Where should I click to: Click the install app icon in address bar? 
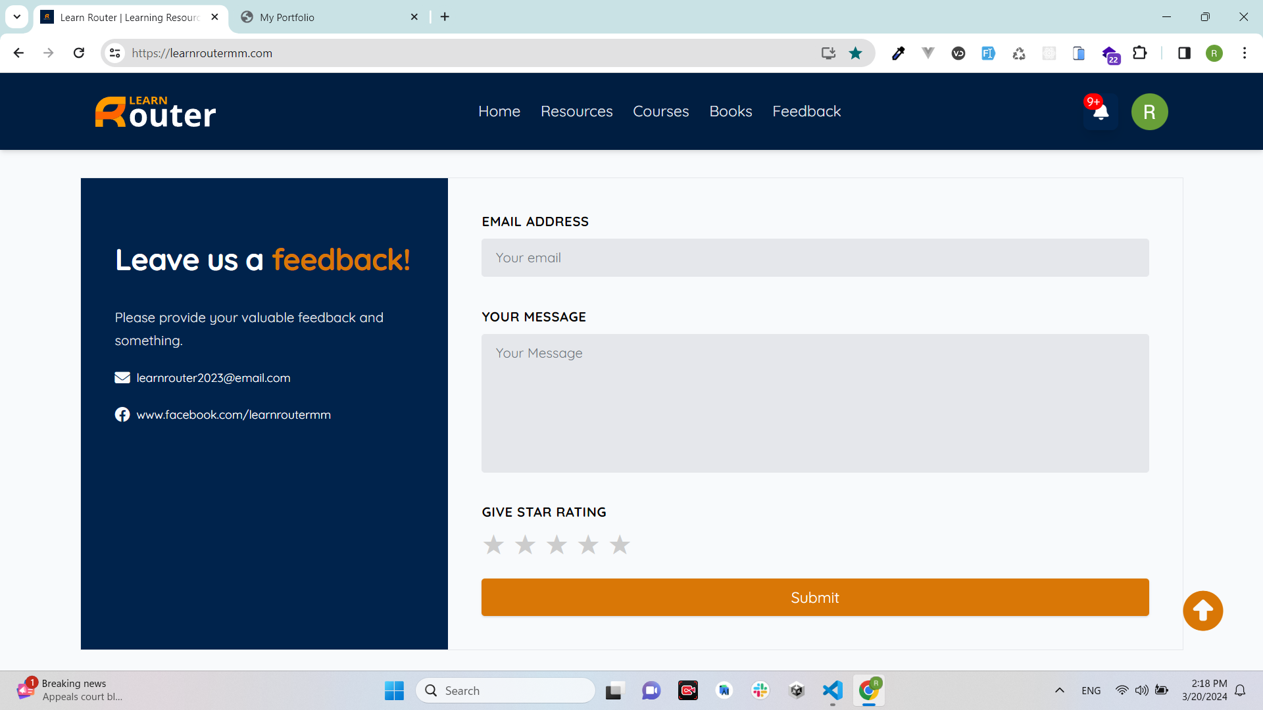coord(828,53)
